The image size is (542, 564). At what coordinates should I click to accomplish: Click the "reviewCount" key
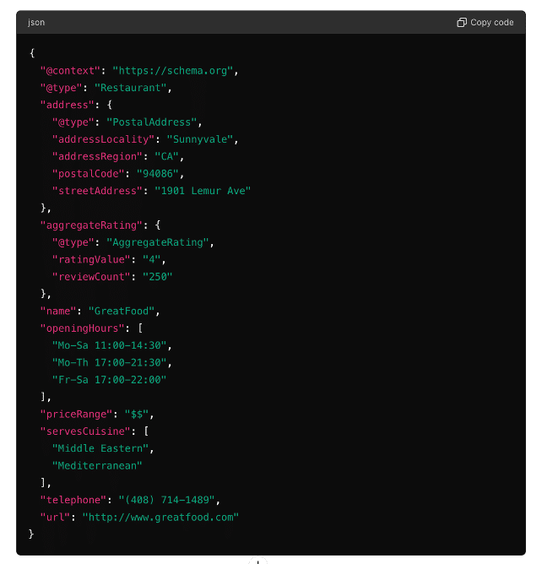[91, 277]
